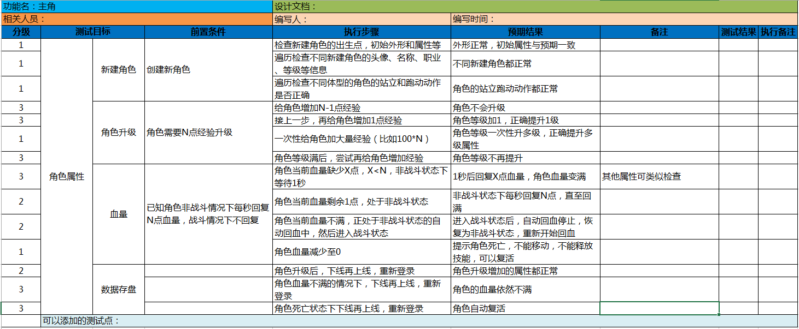Select the 角色自动复活 expected result cell
Image resolution: width=799 pixels, height=329 pixels.
[x=525, y=309]
